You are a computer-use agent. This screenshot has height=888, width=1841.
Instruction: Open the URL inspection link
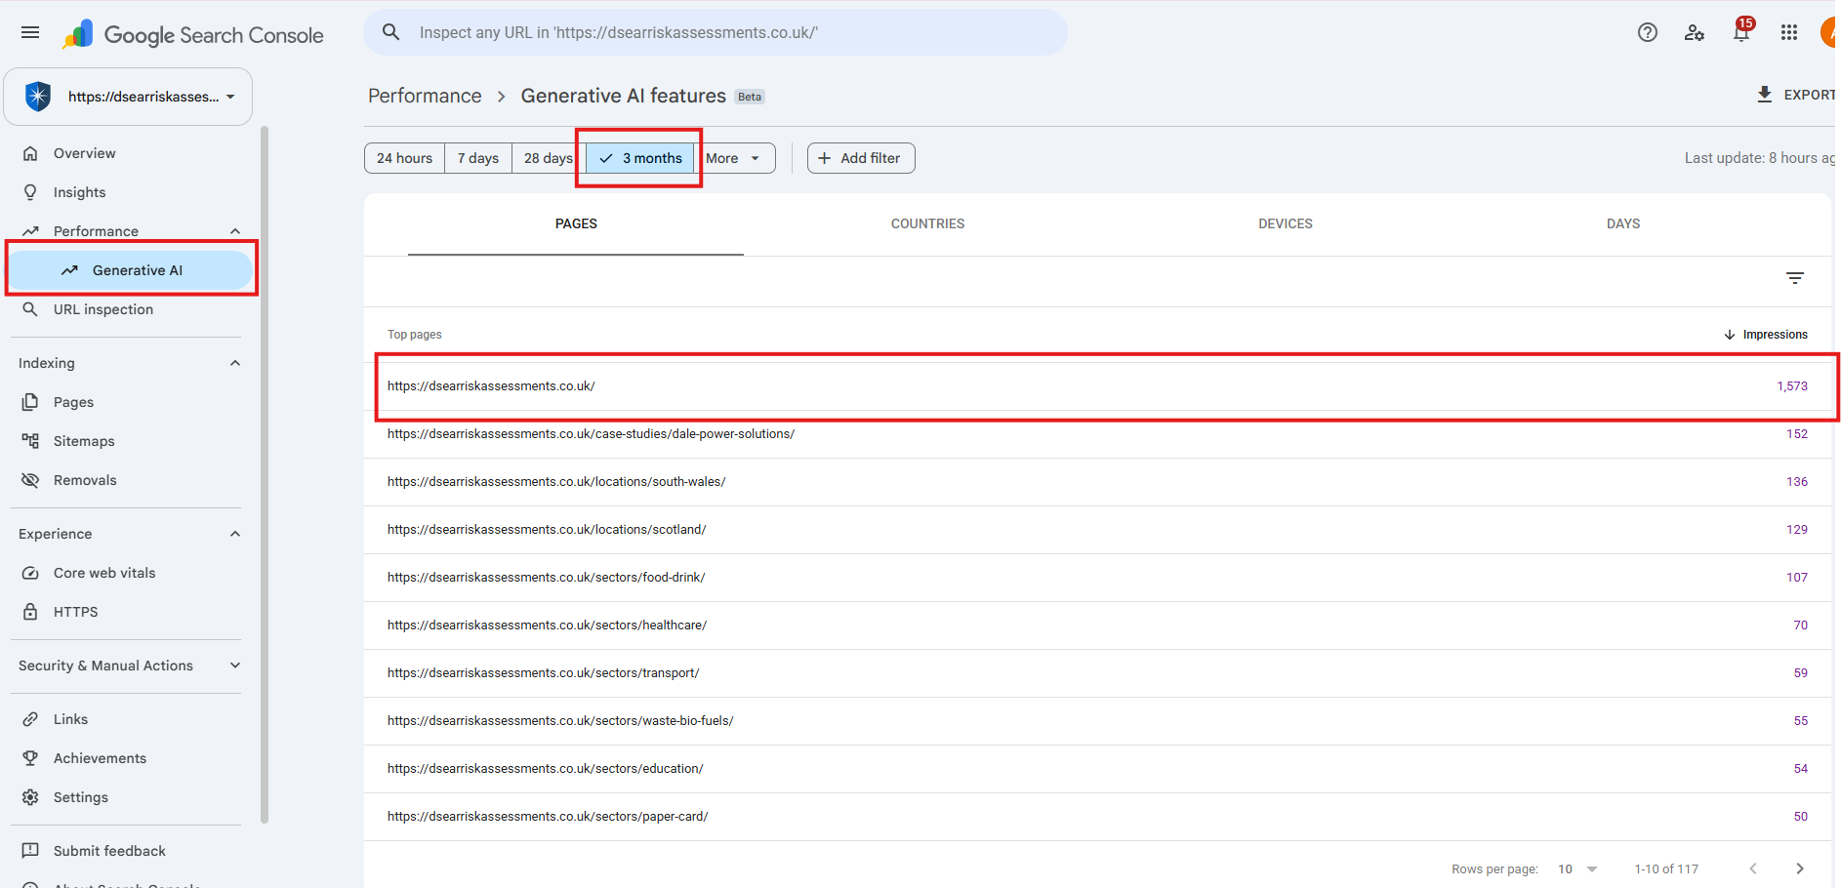(103, 309)
